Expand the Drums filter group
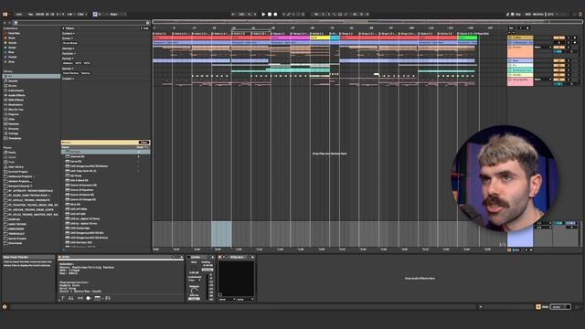585x329 pixels. 67,38
